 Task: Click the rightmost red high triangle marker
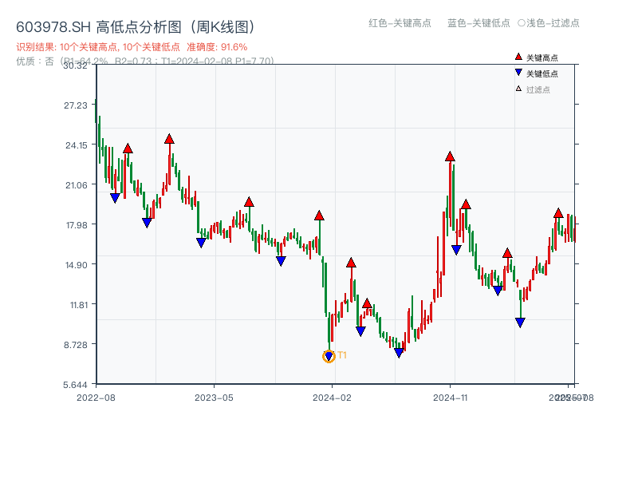click(x=558, y=213)
